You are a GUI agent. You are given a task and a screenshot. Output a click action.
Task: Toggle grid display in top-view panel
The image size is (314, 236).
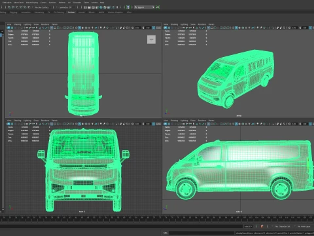(x=52, y=28)
